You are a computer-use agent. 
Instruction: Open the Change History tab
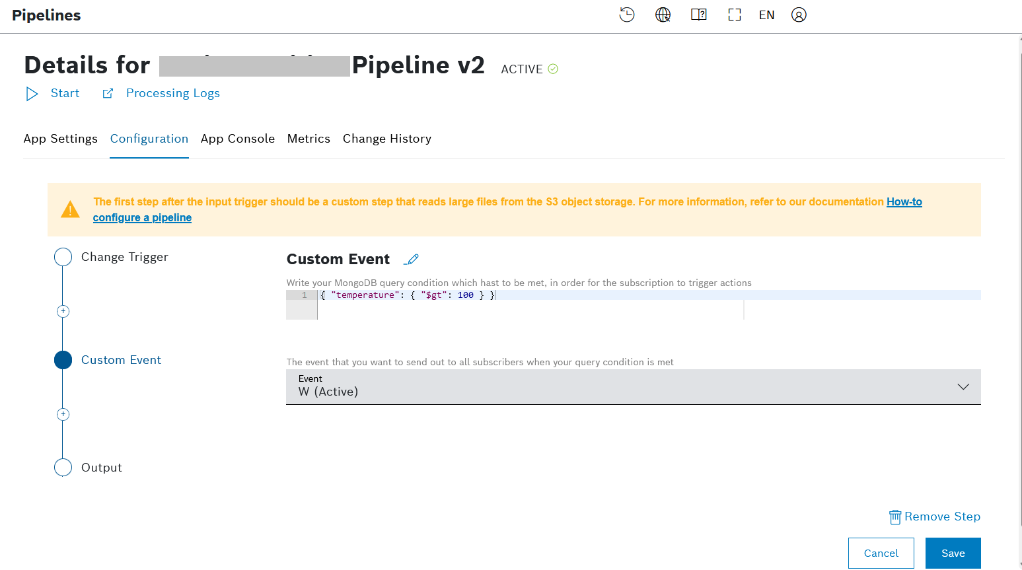(386, 139)
